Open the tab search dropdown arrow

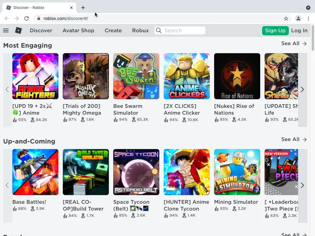coord(308,8)
